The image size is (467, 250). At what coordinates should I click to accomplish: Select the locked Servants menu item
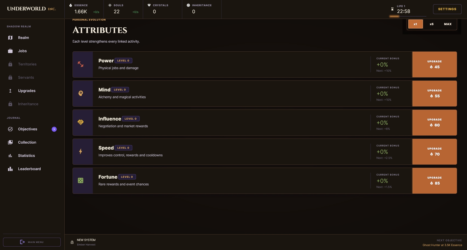32,78
